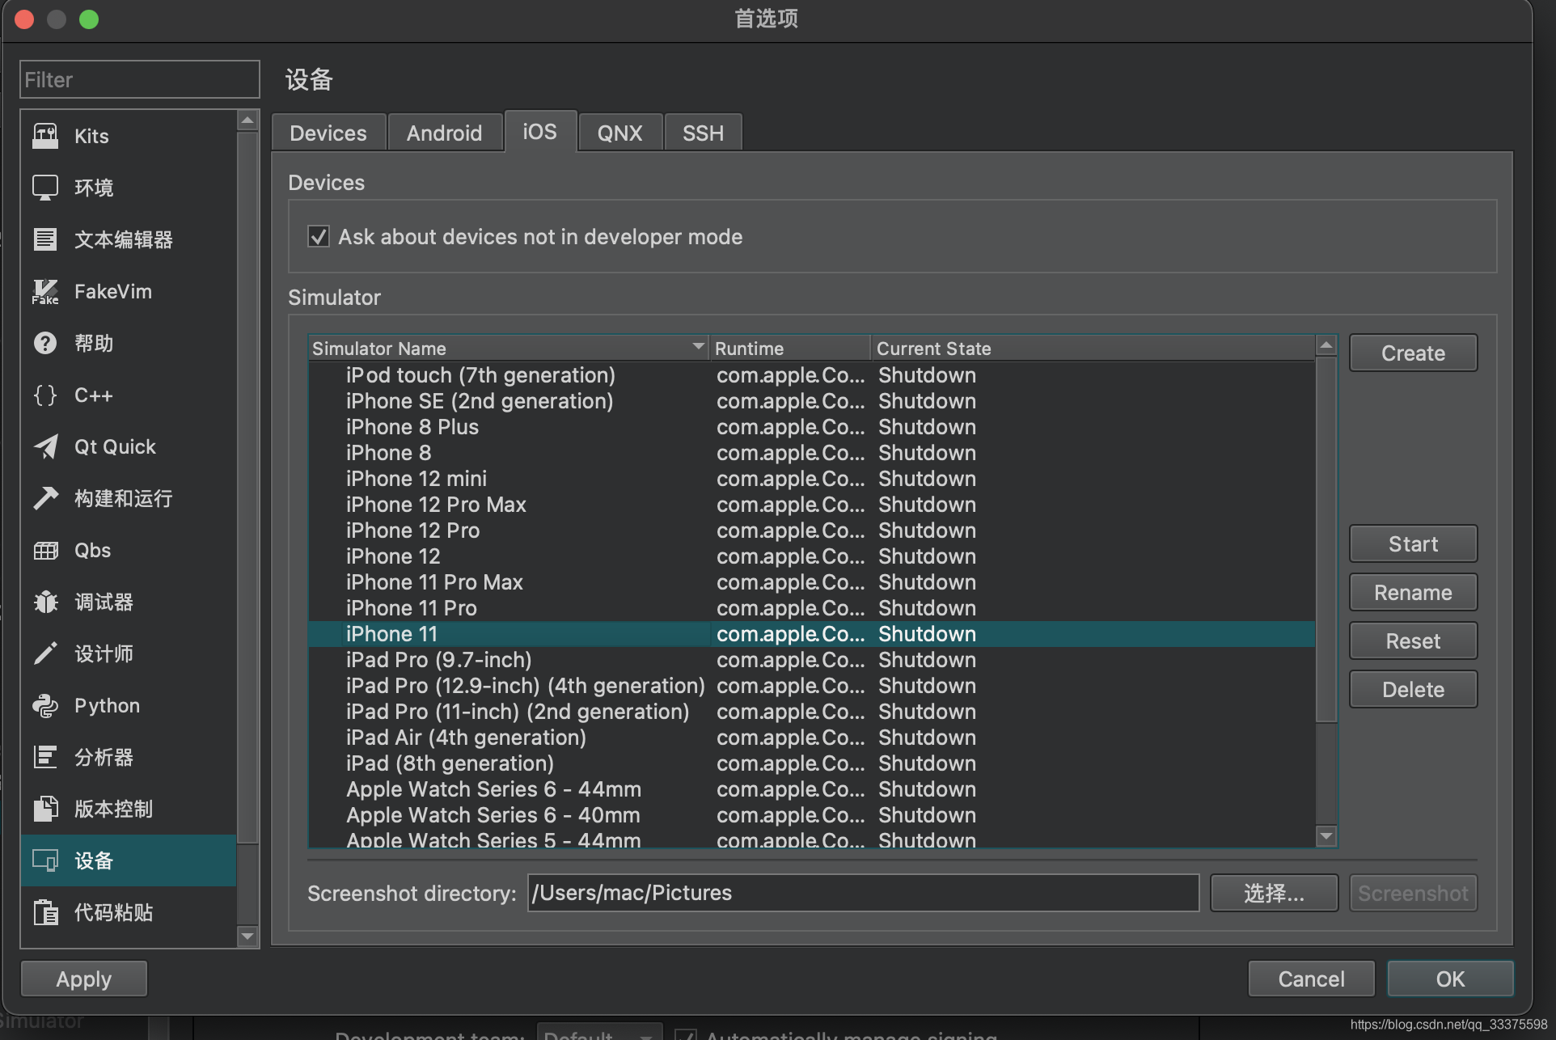This screenshot has height=1040, width=1556.
Task: Open the 版本控制 documents icon
Action: [45, 809]
